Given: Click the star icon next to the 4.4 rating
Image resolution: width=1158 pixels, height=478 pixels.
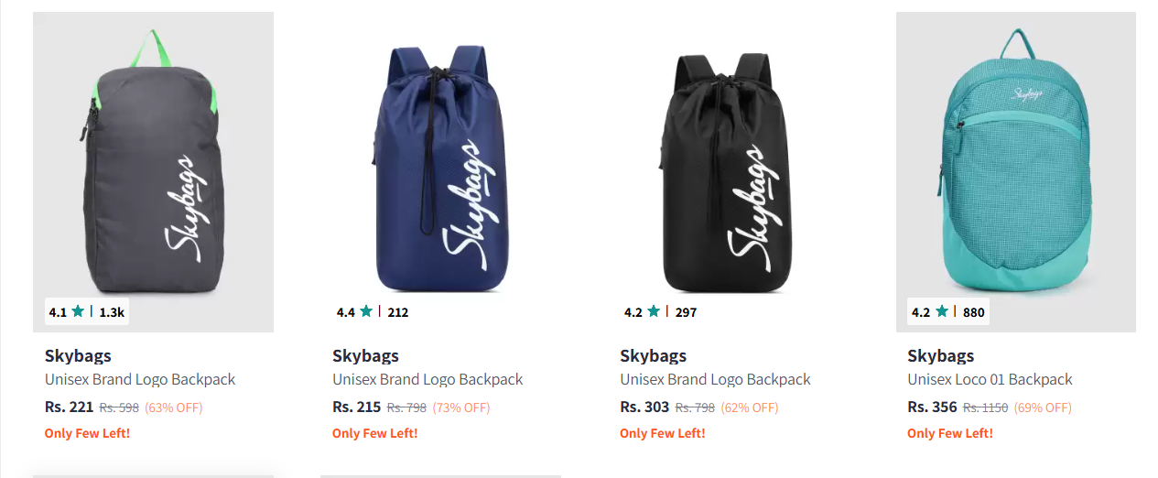Looking at the screenshot, I should 366,311.
